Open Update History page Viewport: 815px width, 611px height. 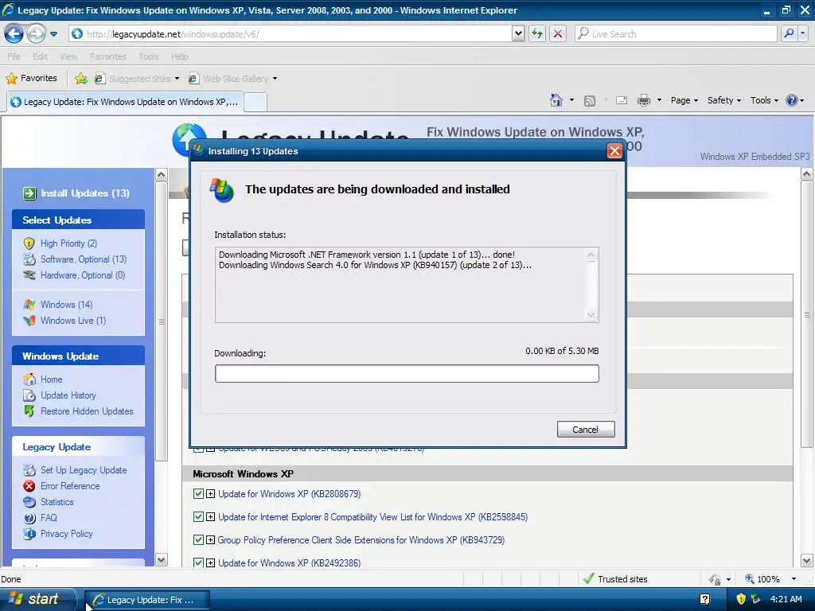click(68, 395)
